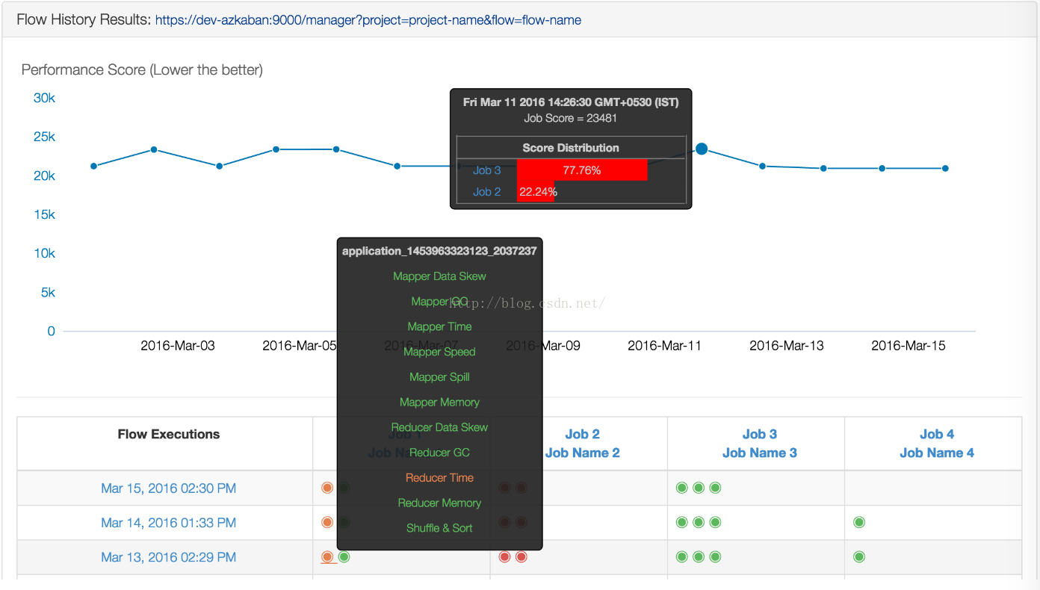Click the orange Reducer Time entry
The height and width of the screenshot is (590, 1040).
[439, 477]
